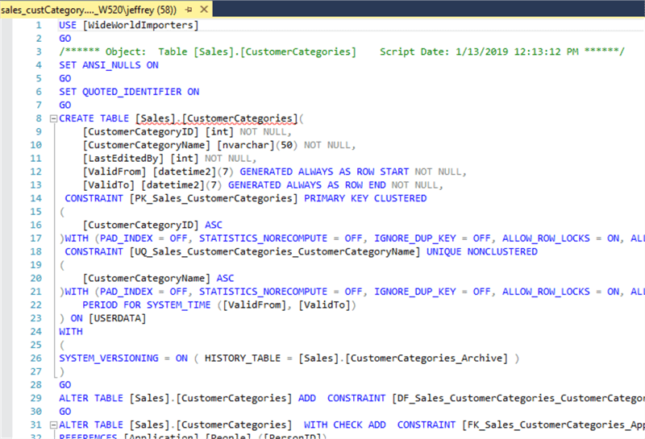
Task: Click ALLOW_ROW_LOCKS on line 17
Action: point(546,238)
